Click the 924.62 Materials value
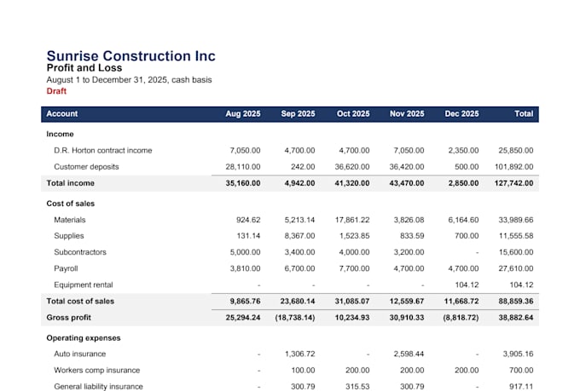Screen dimensions: 580x391 (248, 220)
